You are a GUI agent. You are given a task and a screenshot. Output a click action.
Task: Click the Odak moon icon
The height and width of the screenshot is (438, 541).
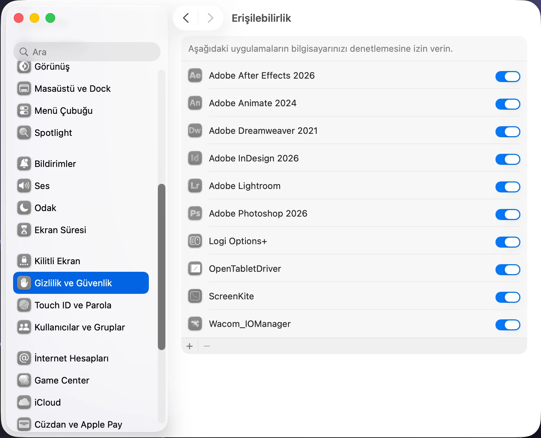point(24,208)
